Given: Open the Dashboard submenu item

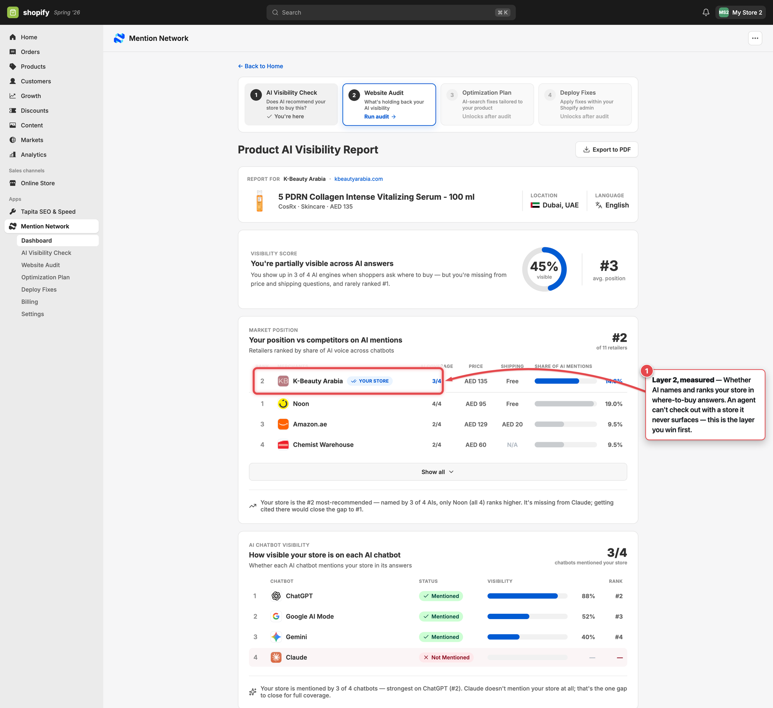Looking at the screenshot, I should pyautogui.click(x=58, y=240).
